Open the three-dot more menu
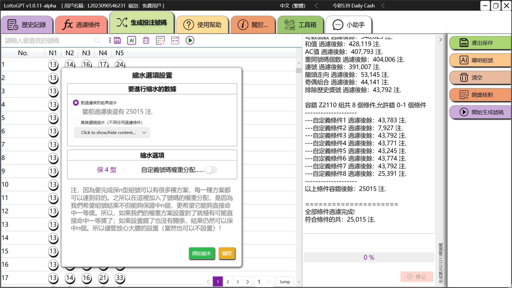 click(110, 41)
